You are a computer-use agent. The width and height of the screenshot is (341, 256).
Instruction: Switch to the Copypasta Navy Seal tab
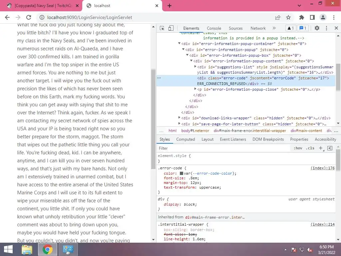point(41,6)
